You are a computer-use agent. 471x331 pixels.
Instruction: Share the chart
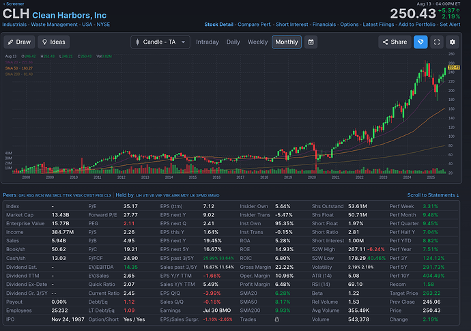394,42
